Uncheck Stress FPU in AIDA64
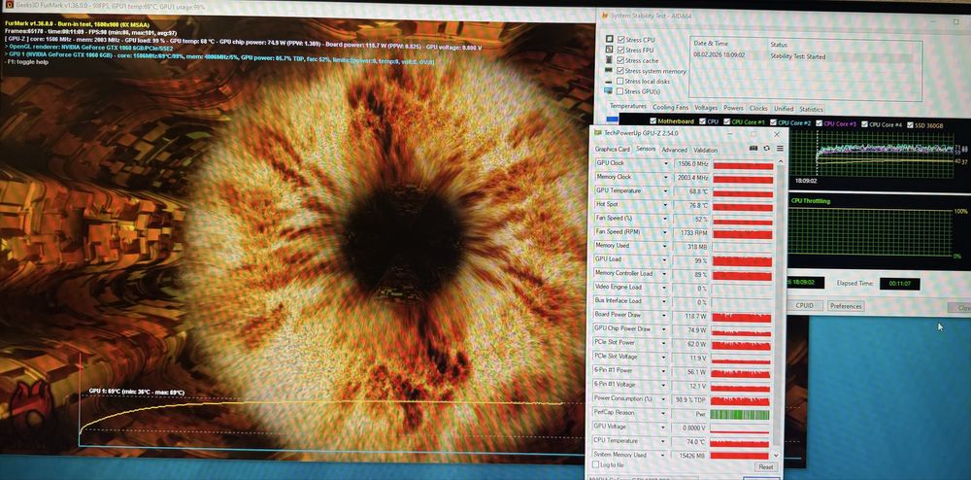This screenshot has height=480, width=971. [x=620, y=51]
